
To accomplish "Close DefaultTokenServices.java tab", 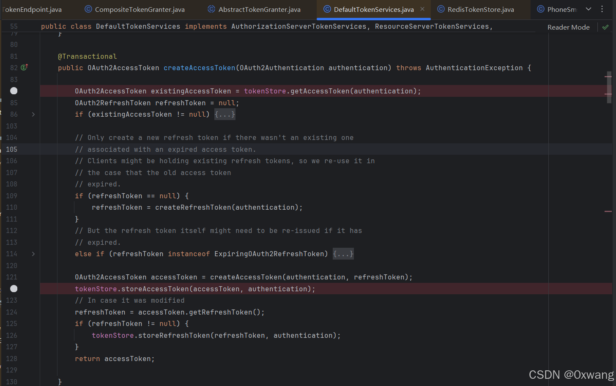I will point(422,9).
